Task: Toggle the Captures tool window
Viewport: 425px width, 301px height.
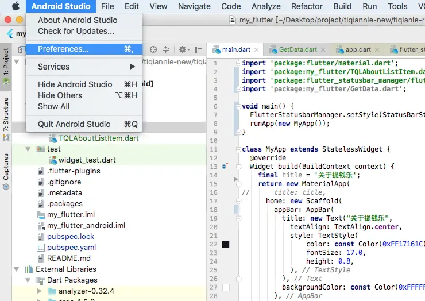Action: coord(6,171)
